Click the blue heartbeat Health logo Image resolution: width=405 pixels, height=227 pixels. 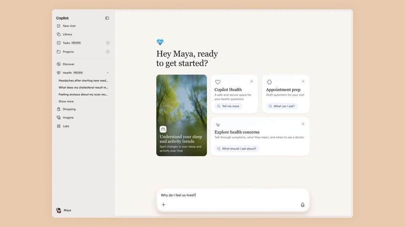pyautogui.click(x=160, y=42)
